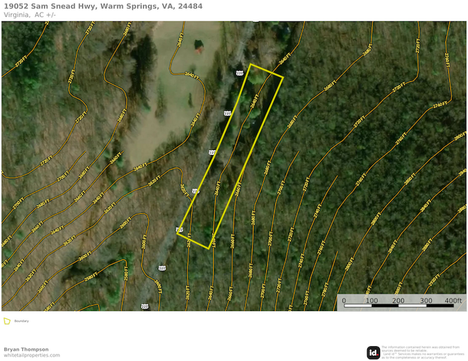Click the 0 label on scale bar
468x361 pixels.
(344, 301)
